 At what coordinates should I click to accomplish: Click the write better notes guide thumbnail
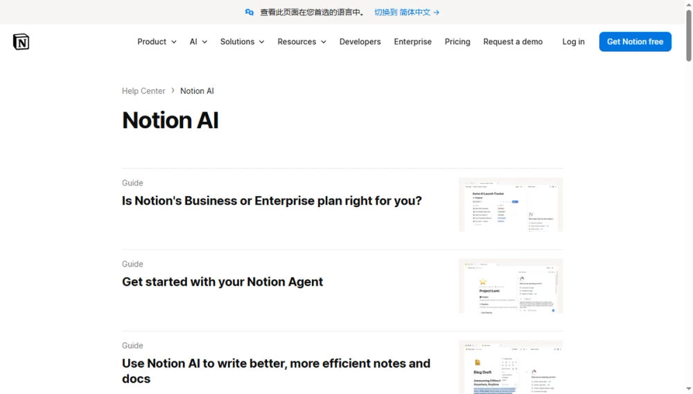point(511,367)
